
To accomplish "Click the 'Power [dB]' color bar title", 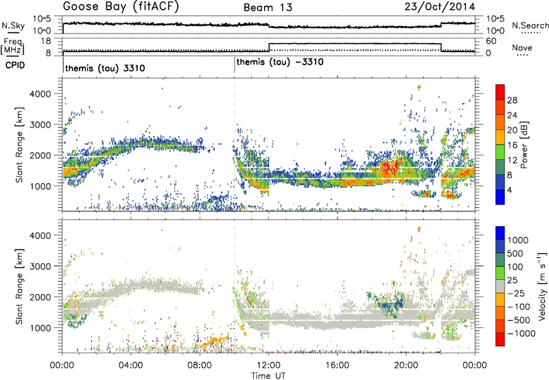I will 524,145.
